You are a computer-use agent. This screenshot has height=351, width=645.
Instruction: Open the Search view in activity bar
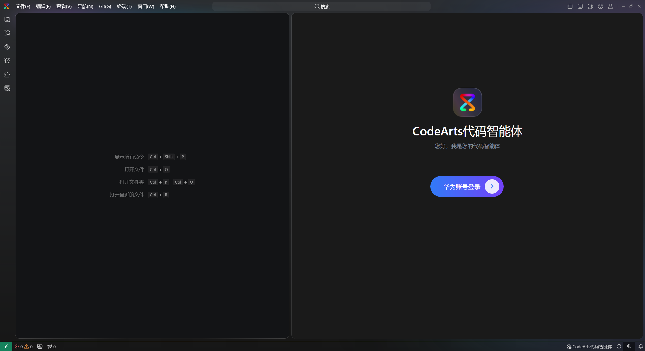coord(7,33)
